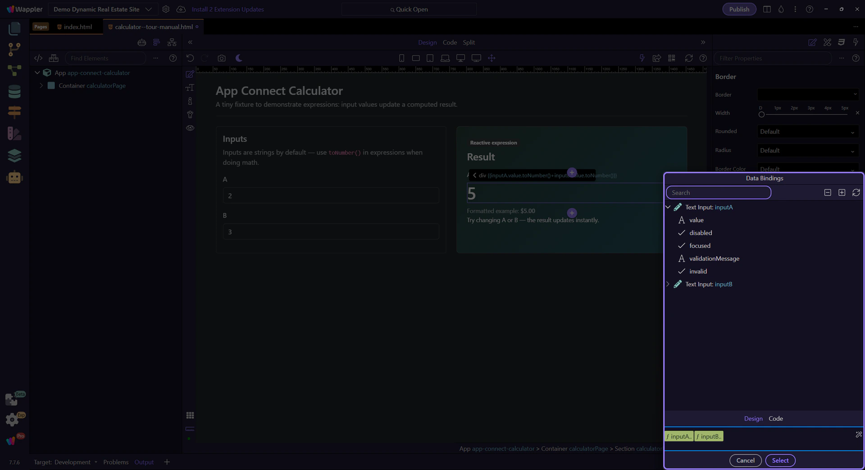Click the Data Bindings Search field
The width and height of the screenshot is (865, 470).
pyautogui.click(x=718, y=193)
